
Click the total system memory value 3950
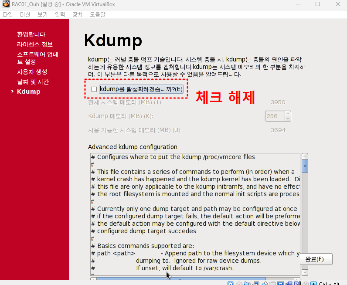pyautogui.click(x=278, y=102)
